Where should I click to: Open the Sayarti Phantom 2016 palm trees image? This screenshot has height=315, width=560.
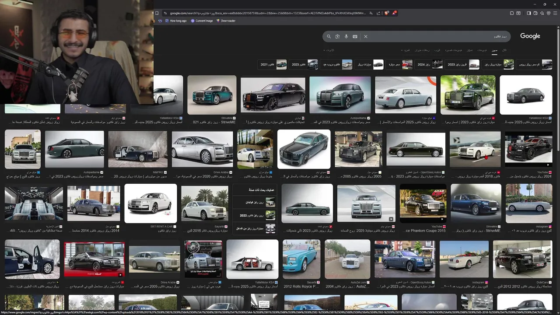pos(205,203)
